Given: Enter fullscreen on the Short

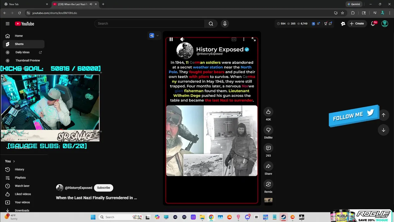Looking at the screenshot, I should pyautogui.click(x=254, y=39).
